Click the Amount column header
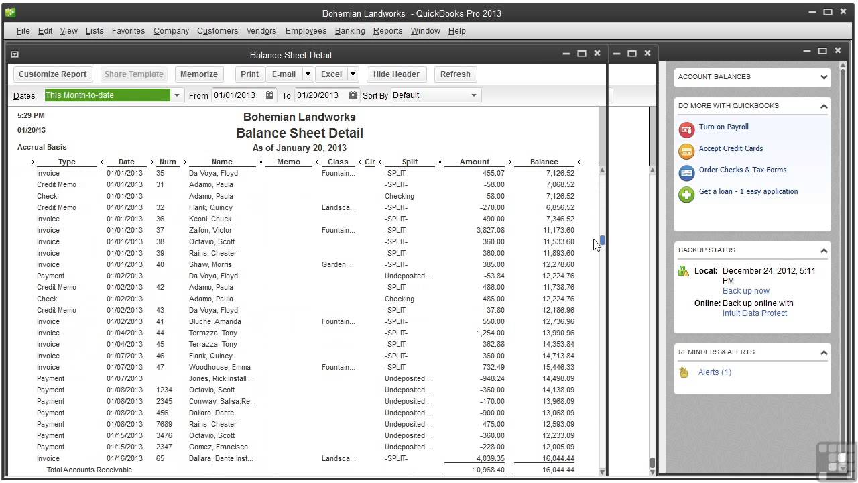 tap(474, 162)
